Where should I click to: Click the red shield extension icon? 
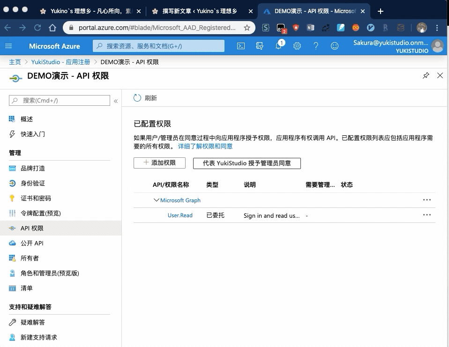[x=296, y=28]
